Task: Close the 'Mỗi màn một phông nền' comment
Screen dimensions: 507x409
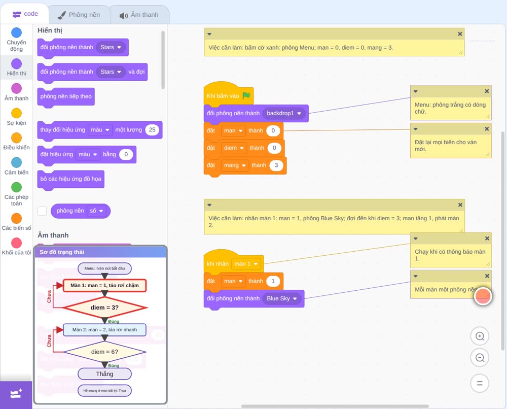Action: 487,276
